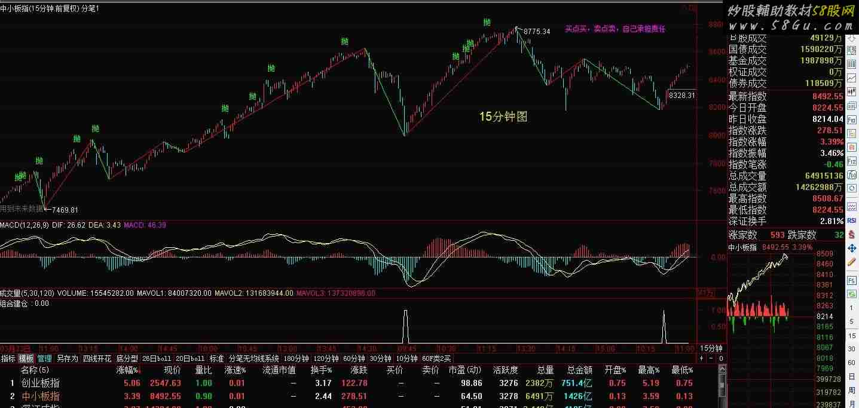Click the 涨家数 593 statistic
Image resolution: width=859 pixels, height=408 pixels.
click(x=756, y=235)
